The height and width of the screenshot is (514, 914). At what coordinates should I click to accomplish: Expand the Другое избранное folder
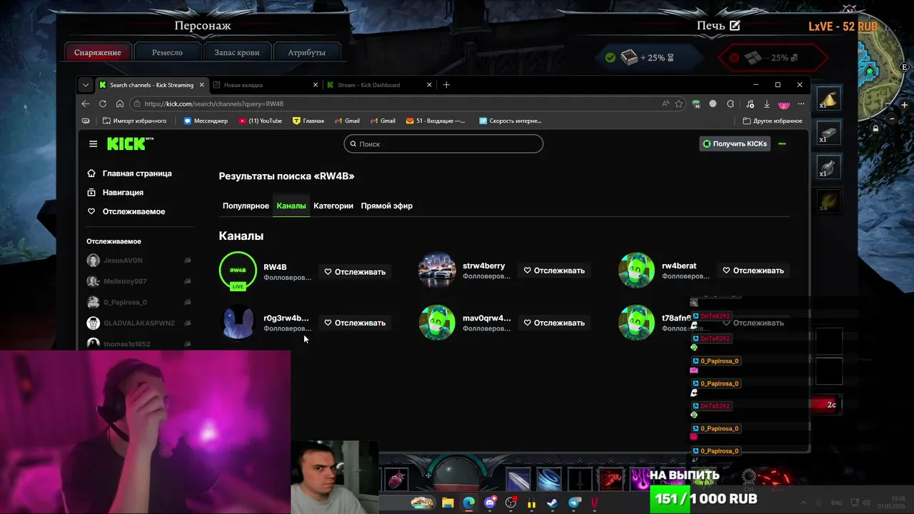[x=773, y=121]
